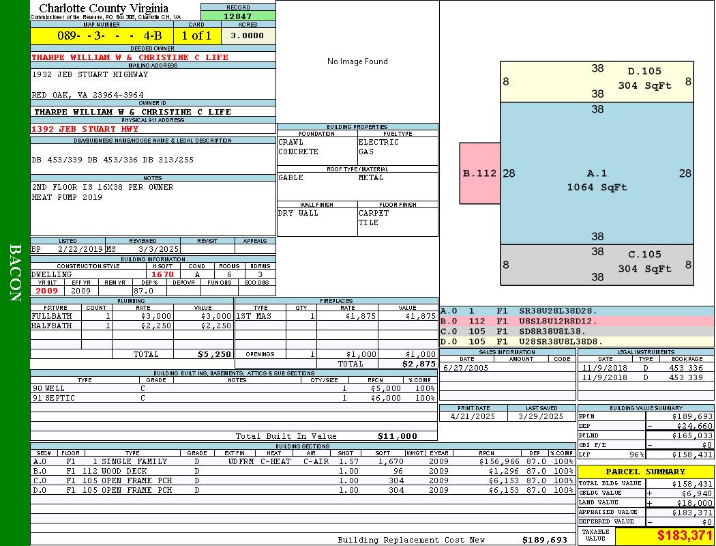The image size is (716, 546).
Task: Click the Charlotte County Virginia title
Action: coord(104,8)
